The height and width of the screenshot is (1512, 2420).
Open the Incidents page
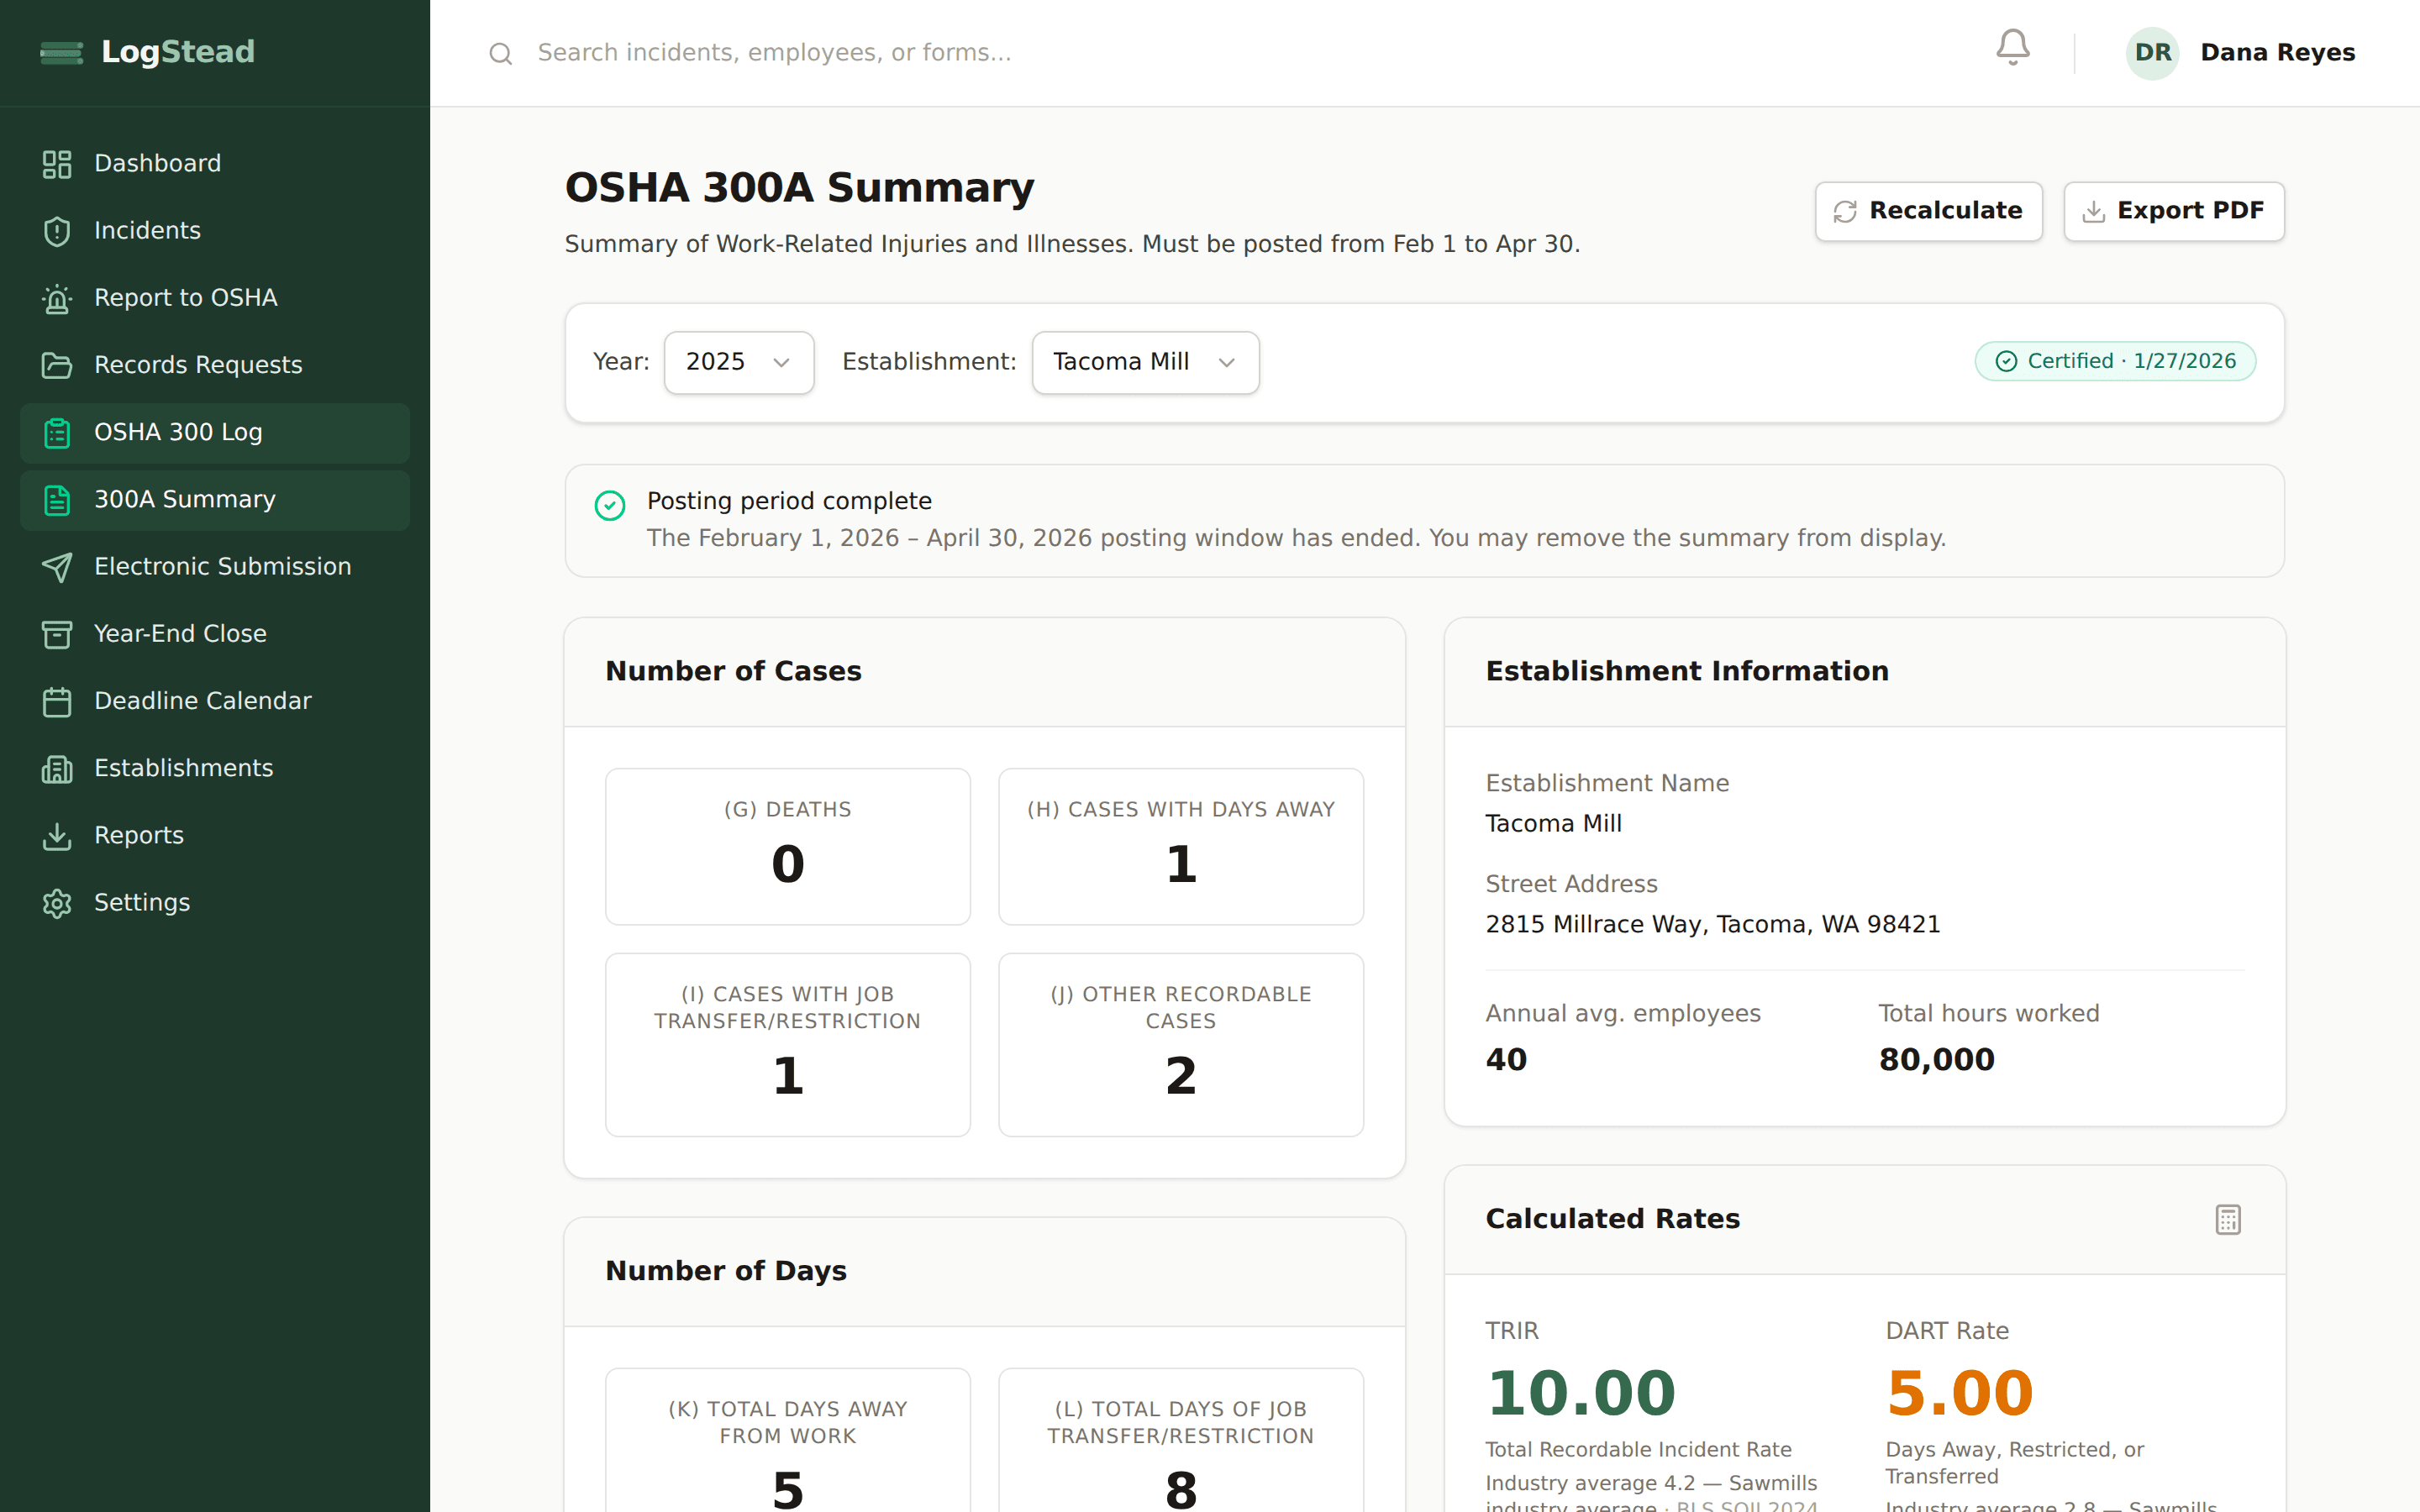[215, 231]
